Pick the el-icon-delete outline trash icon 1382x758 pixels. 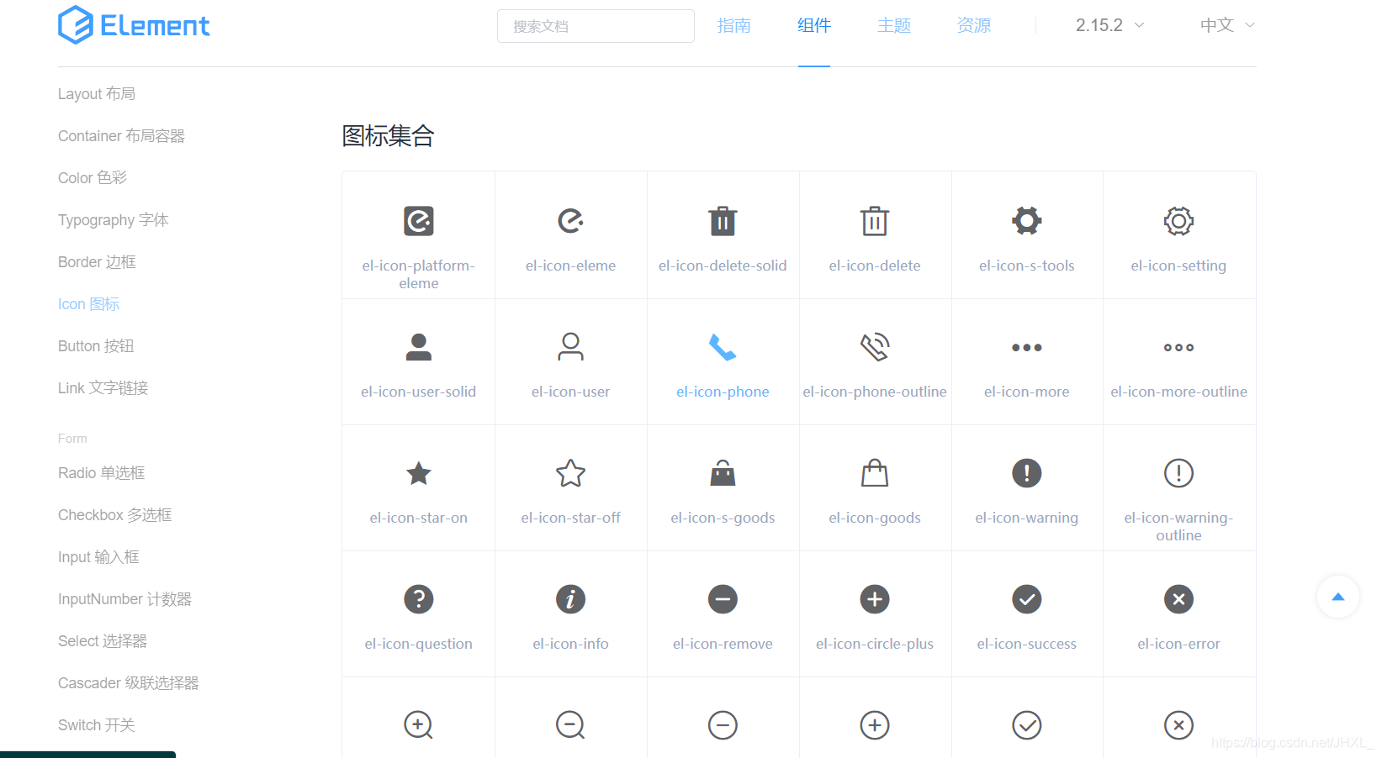875,221
